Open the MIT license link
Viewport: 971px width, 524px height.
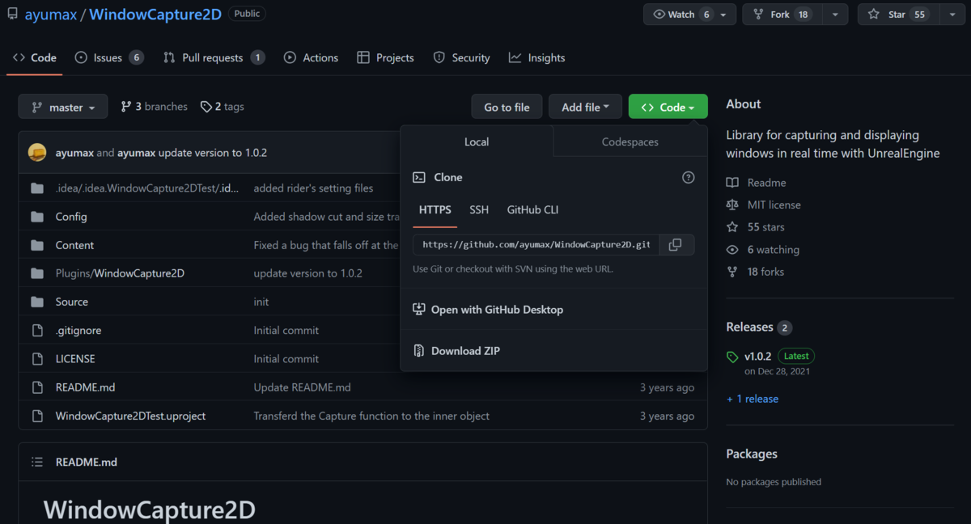point(763,205)
